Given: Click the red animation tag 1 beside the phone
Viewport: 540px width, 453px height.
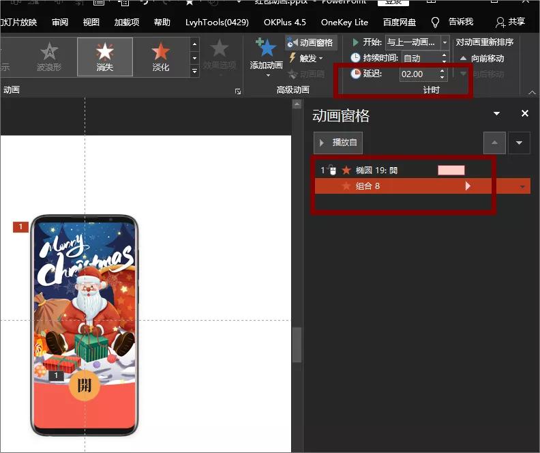Looking at the screenshot, I should point(20,227).
